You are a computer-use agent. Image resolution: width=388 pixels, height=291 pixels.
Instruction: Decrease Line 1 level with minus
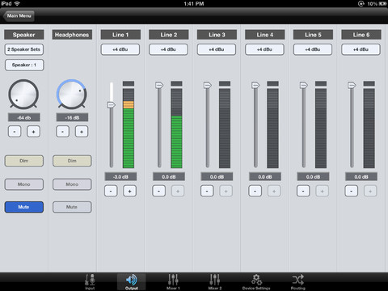pos(111,191)
